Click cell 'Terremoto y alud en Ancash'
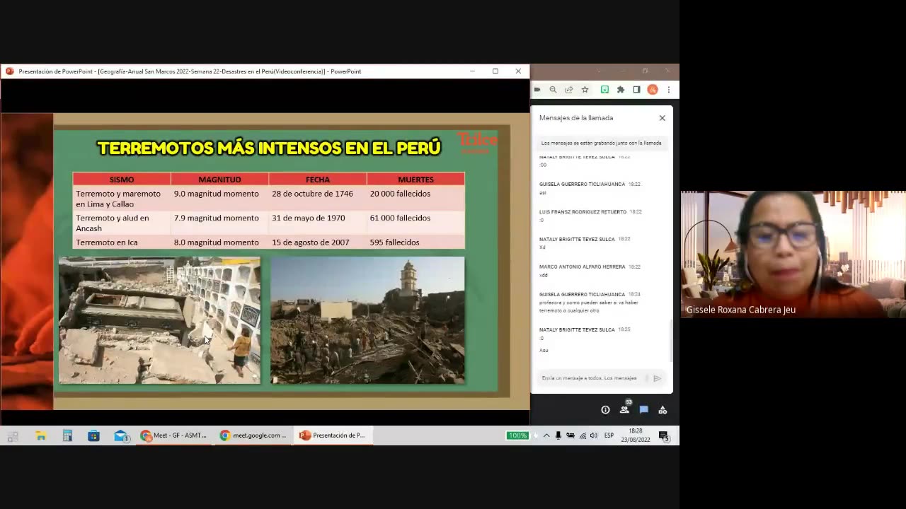The height and width of the screenshot is (509, 906). (x=122, y=223)
